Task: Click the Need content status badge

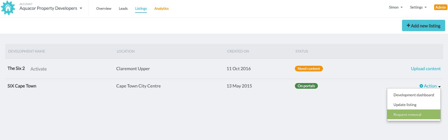Action: (309, 69)
